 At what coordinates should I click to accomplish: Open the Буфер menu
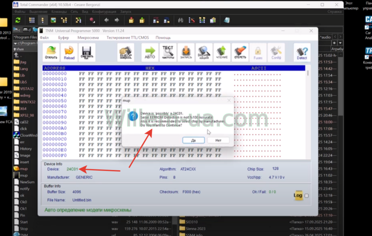coord(64,37)
